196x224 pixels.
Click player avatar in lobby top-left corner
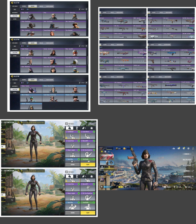coord(101,149)
